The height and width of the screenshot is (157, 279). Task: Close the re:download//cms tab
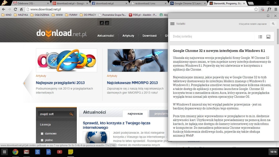pyautogui.click(x=165, y=3)
